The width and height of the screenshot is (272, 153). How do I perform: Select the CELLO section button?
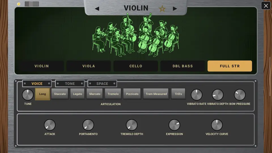pos(136,66)
